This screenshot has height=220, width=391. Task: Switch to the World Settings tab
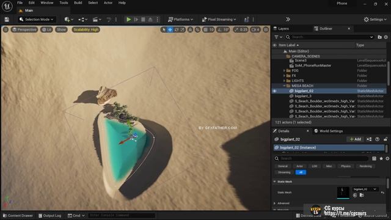tap(329, 131)
